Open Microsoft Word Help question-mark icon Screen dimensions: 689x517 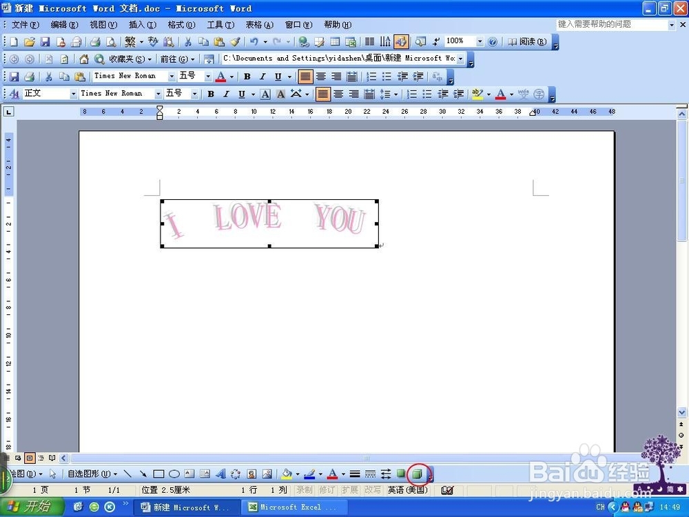(493, 42)
